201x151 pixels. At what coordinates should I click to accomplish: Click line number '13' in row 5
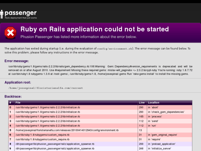pos(140,130)
